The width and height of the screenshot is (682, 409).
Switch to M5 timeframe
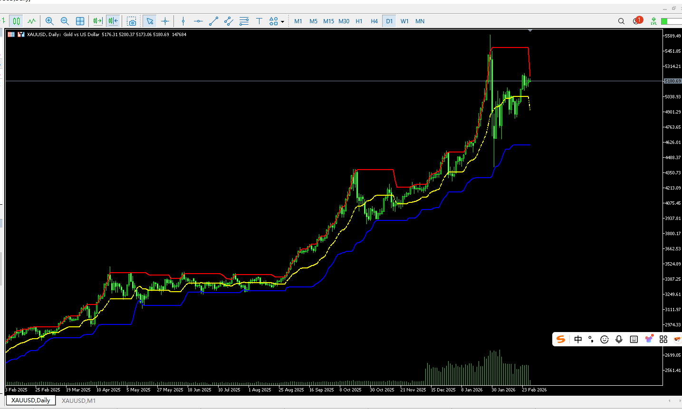313,21
